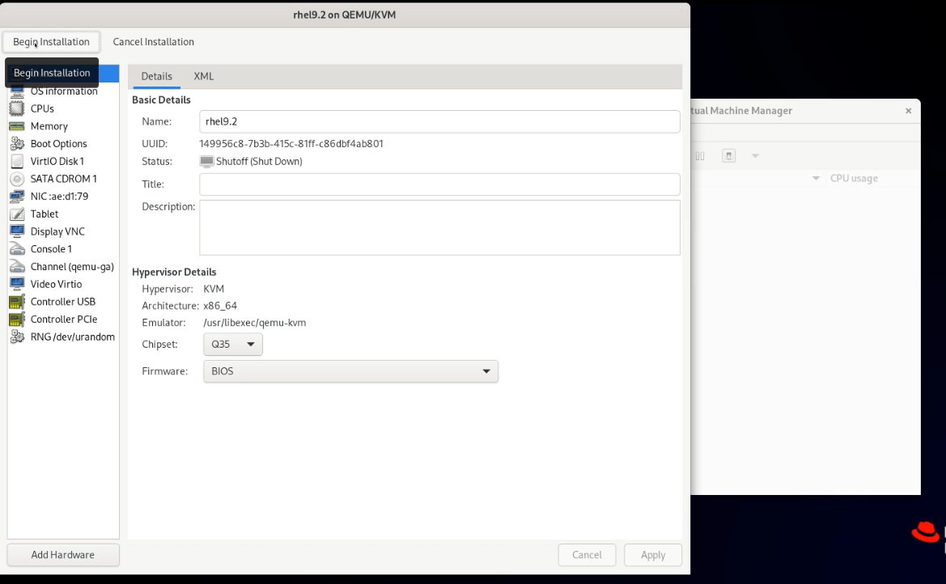Click the Basic Details heading
Viewport: 946px width, 584px height.
pyautogui.click(x=161, y=99)
